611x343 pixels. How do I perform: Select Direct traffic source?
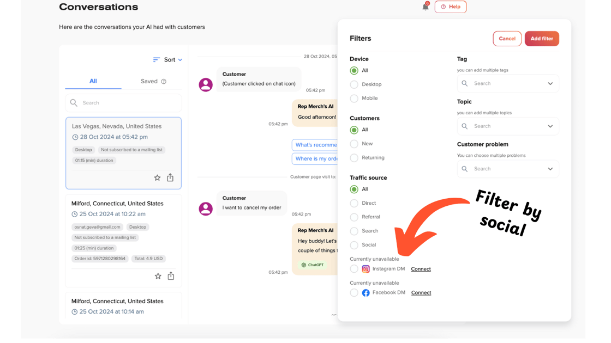(354, 203)
